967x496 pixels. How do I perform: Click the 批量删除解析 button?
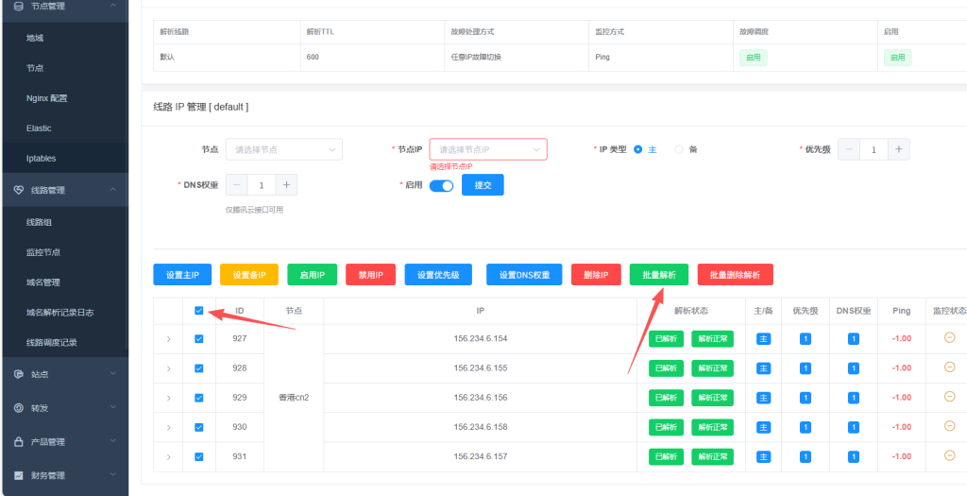[x=735, y=275]
